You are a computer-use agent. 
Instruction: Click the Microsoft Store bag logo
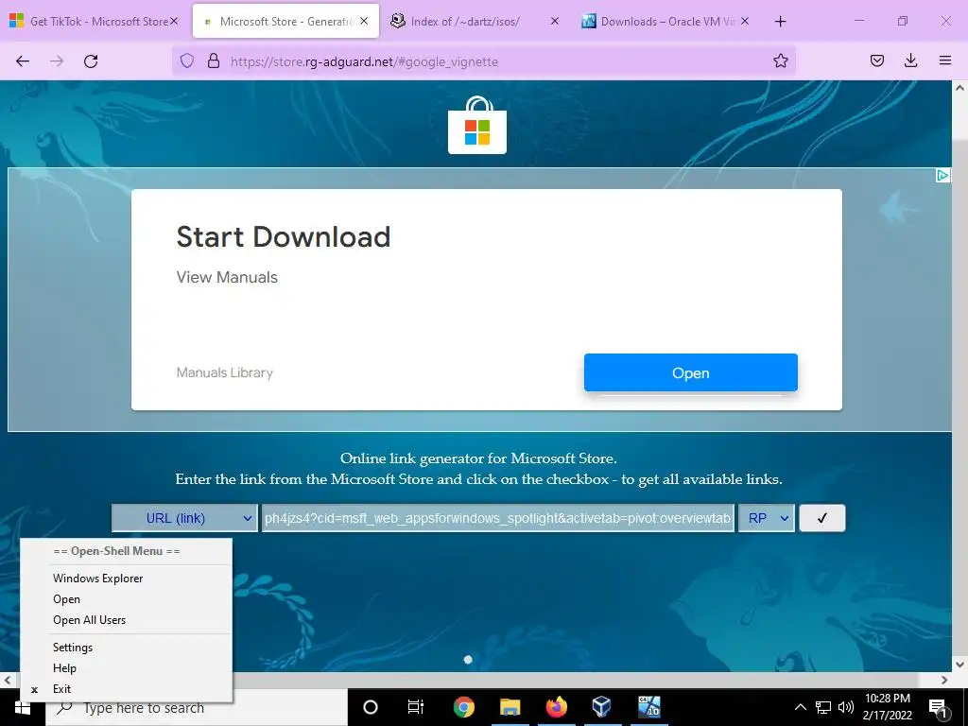pyautogui.click(x=477, y=126)
